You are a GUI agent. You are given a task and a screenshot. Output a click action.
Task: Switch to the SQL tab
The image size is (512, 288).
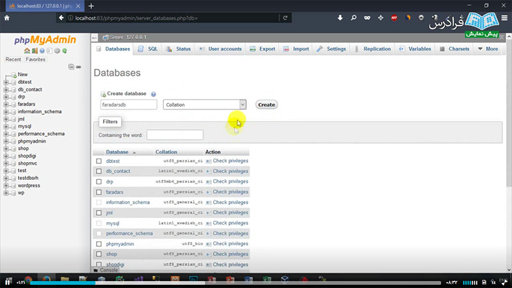(148, 49)
